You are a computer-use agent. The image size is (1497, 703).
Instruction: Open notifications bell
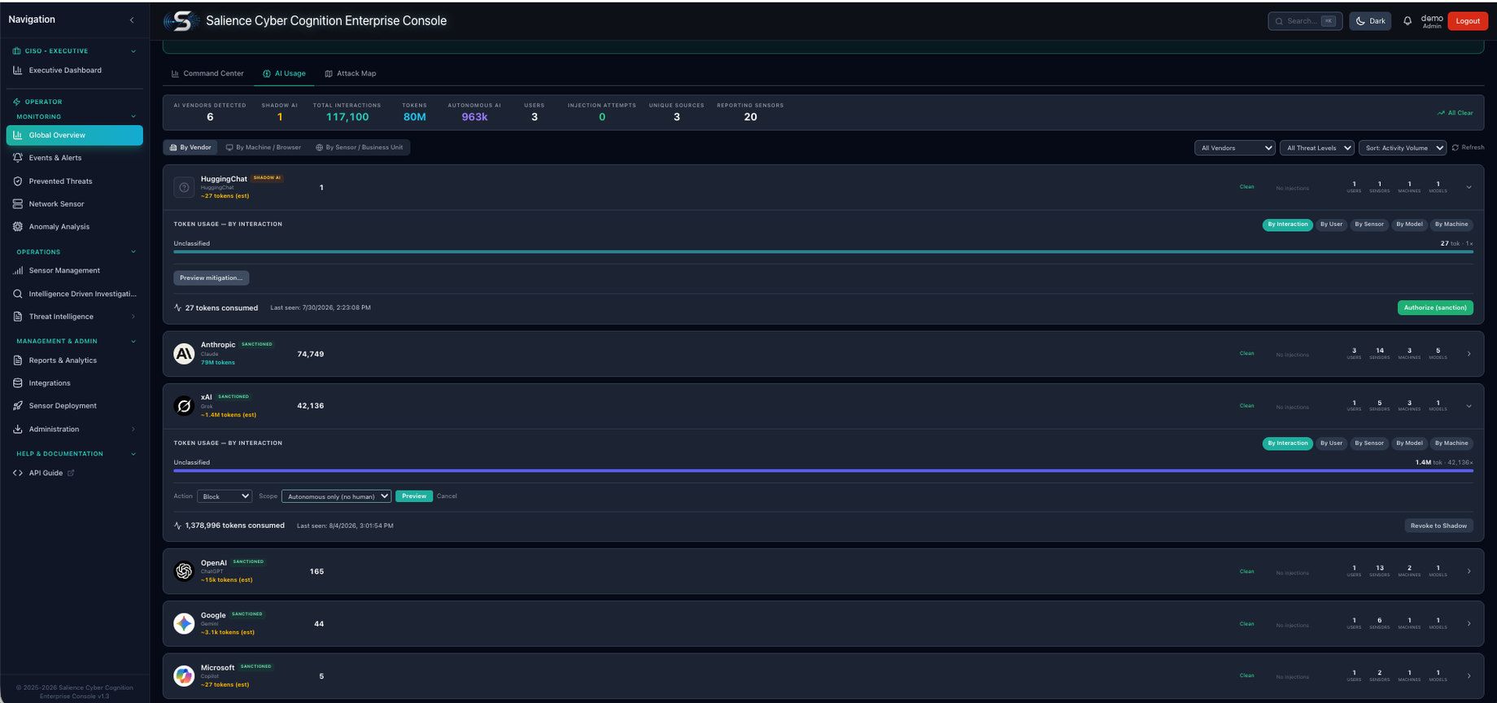click(1408, 21)
